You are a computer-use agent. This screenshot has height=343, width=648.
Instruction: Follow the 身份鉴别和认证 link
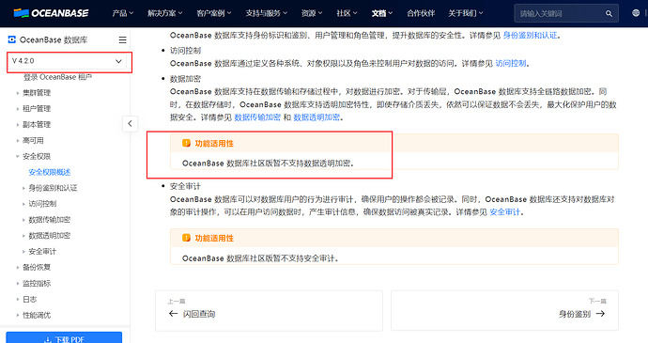(530, 36)
